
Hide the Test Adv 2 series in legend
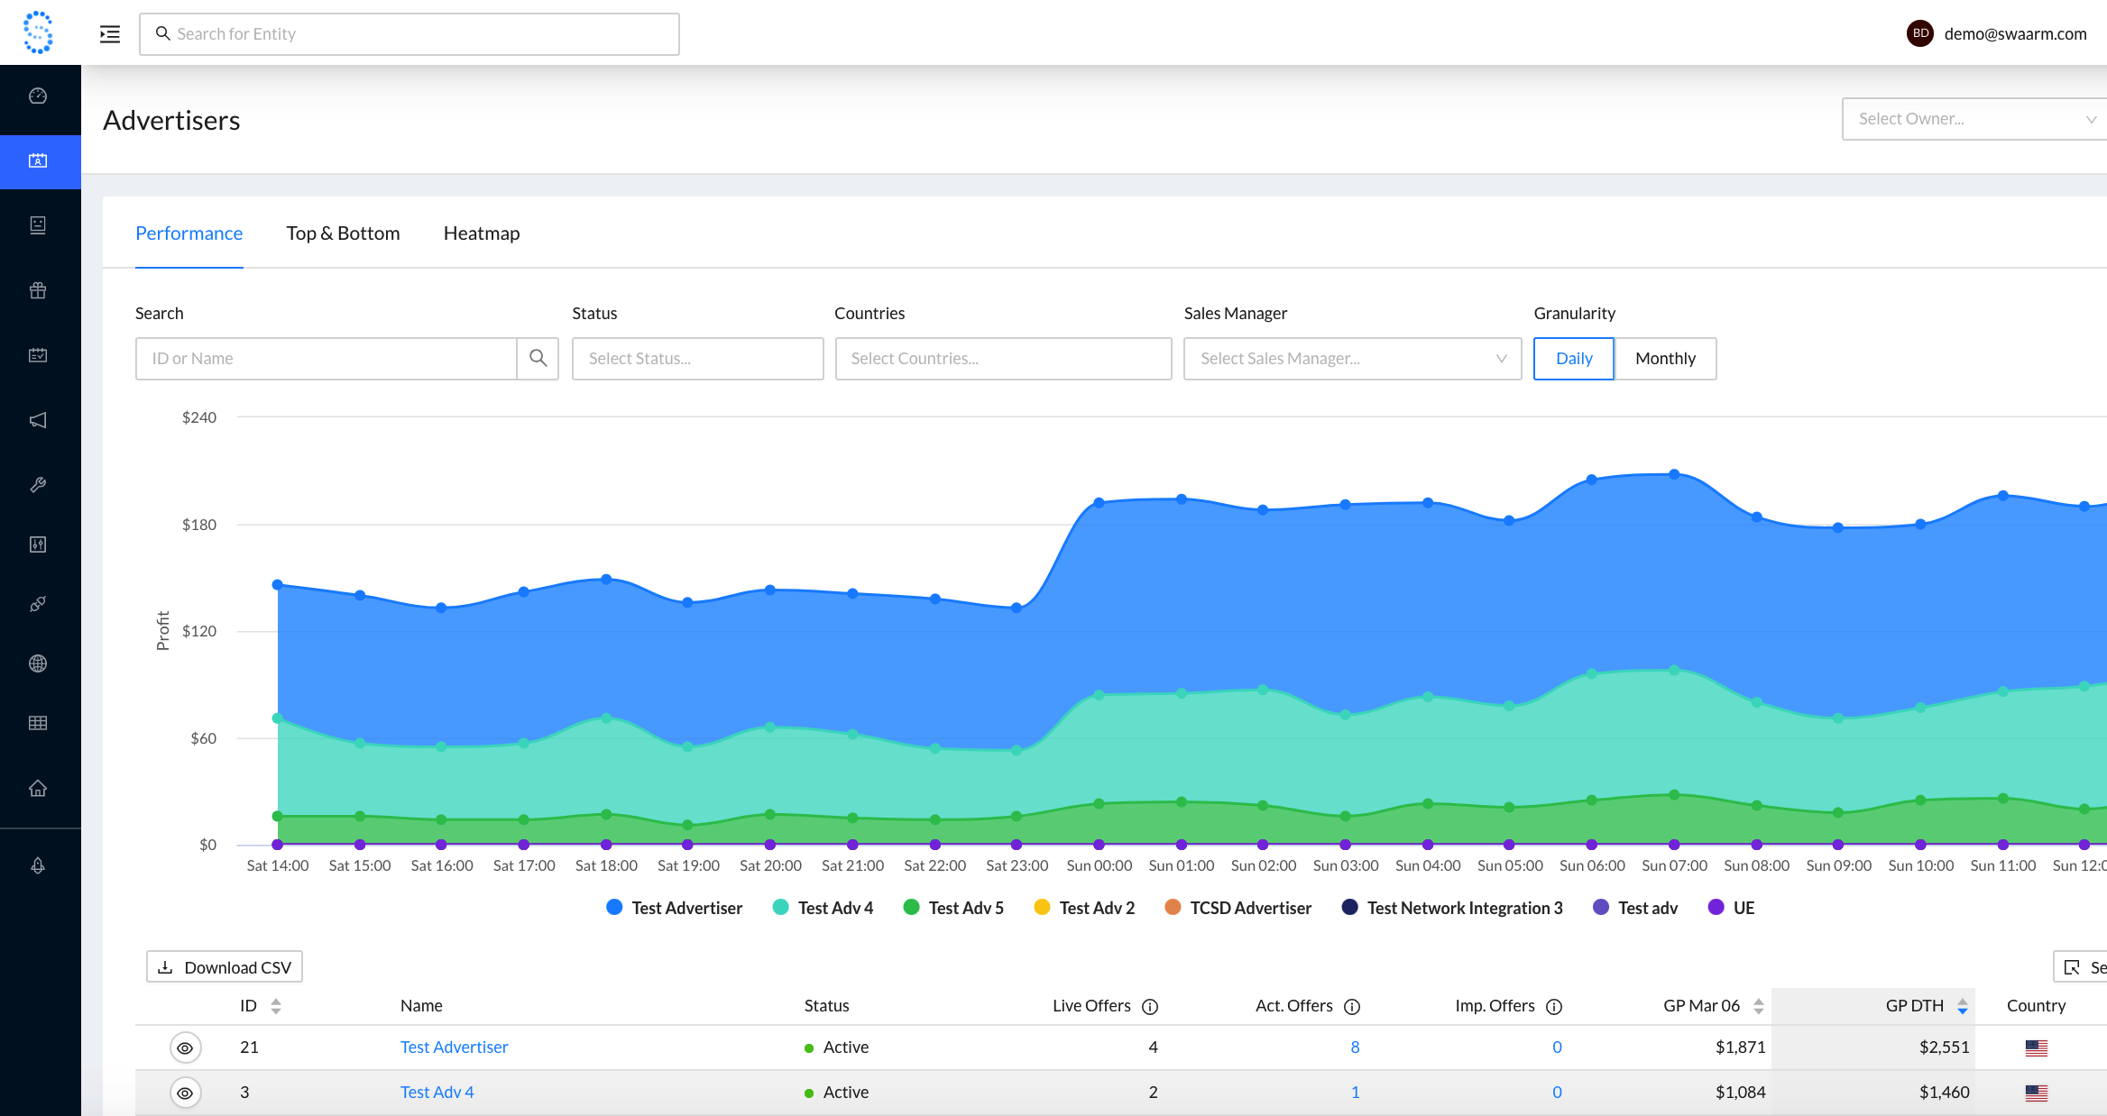click(1083, 908)
